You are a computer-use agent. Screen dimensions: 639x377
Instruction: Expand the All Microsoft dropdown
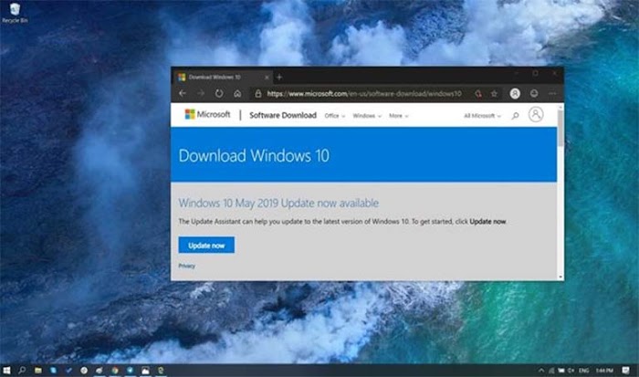482,116
